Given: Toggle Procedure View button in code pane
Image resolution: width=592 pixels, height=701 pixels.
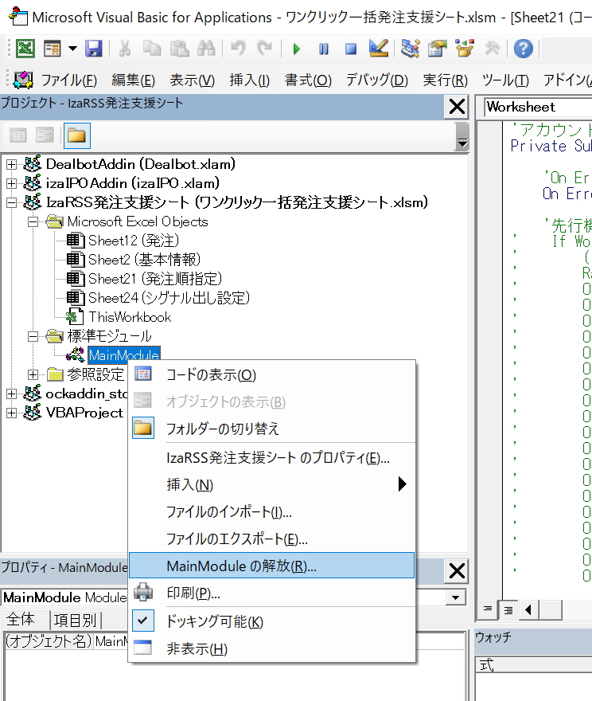Looking at the screenshot, I should [488, 609].
